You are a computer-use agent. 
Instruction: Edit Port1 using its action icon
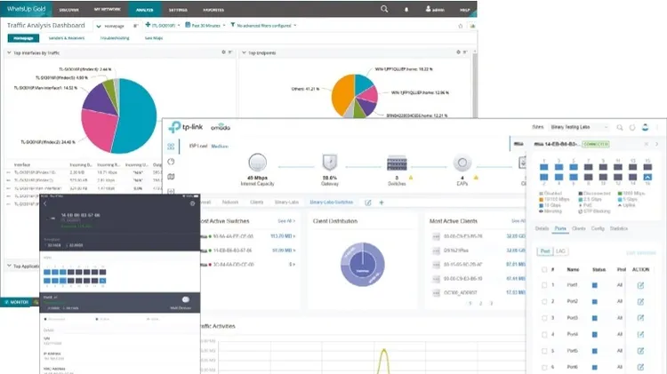pyautogui.click(x=640, y=285)
